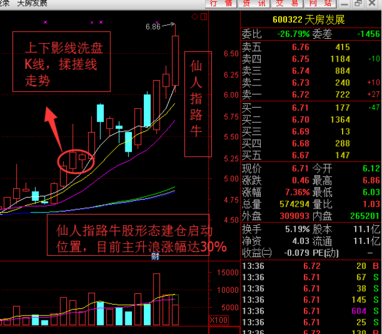Screen dimensions: 382x334
Task: Click the red split-panel icon beside the diamond
Action: [x=204, y=17]
